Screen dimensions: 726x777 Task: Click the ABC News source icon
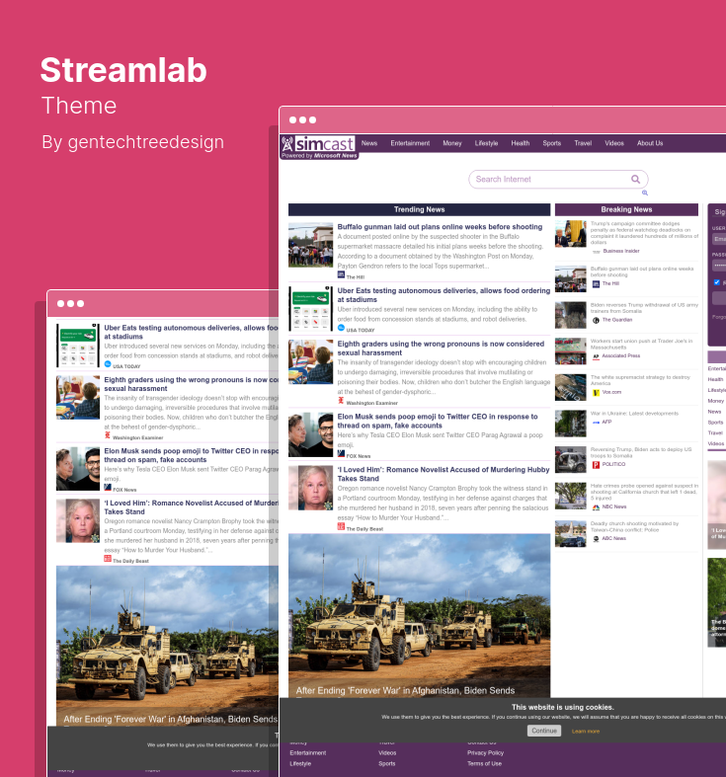[596, 539]
